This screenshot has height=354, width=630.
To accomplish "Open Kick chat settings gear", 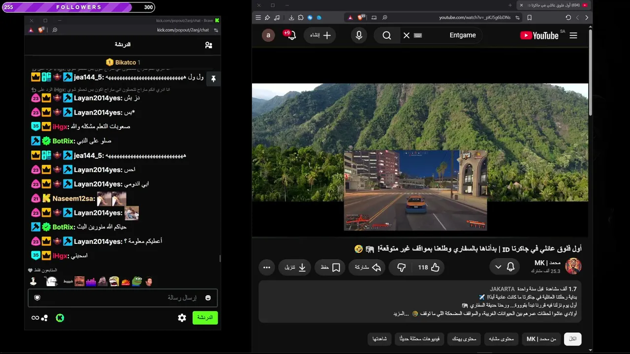I will click(x=182, y=318).
